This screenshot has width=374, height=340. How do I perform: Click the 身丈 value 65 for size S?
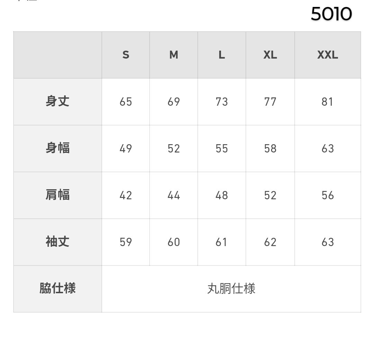pyautogui.click(x=126, y=102)
